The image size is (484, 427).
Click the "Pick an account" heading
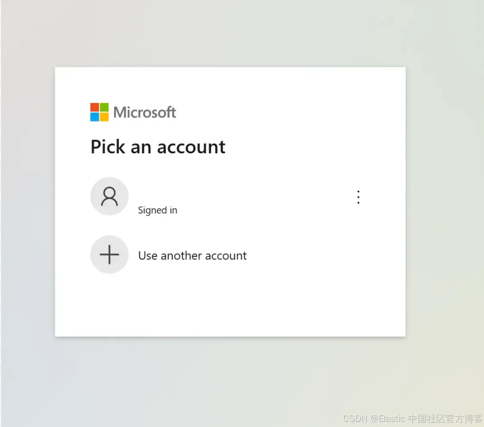(158, 147)
